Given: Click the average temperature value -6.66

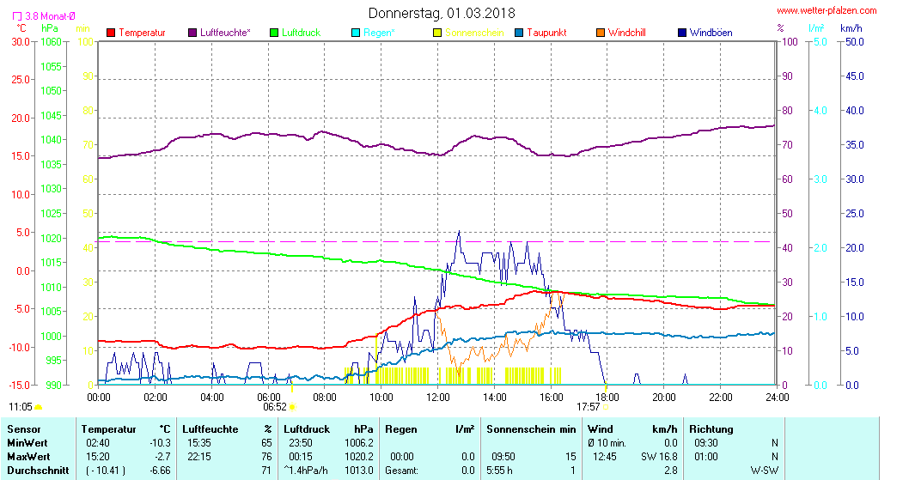Looking at the screenshot, I should (x=160, y=471).
